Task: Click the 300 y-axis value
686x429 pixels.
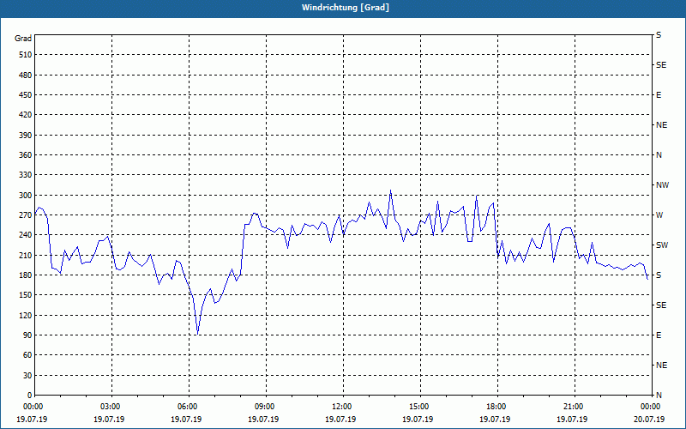Action: point(25,196)
